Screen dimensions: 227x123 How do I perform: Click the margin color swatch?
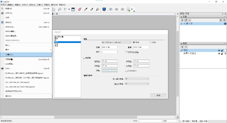[x=110, y=70]
